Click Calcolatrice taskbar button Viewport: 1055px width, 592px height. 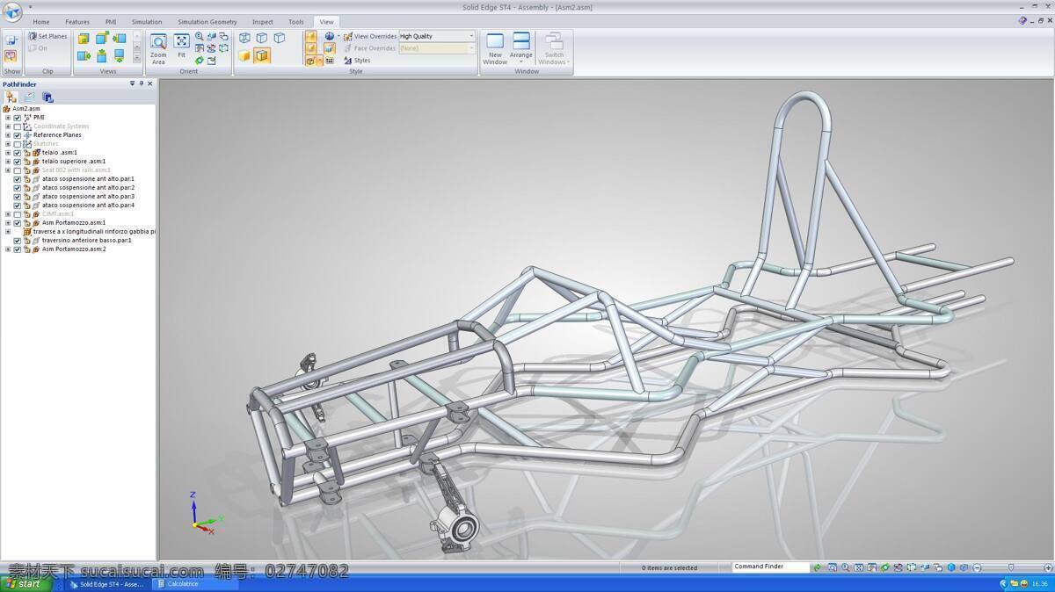point(195,584)
